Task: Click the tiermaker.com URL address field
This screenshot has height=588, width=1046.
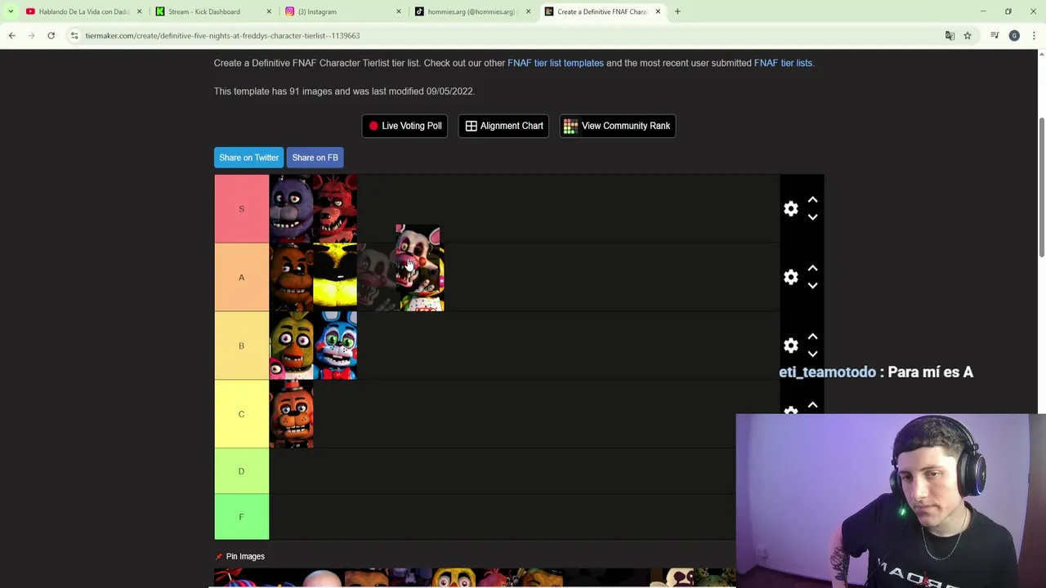Action: [222, 35]
